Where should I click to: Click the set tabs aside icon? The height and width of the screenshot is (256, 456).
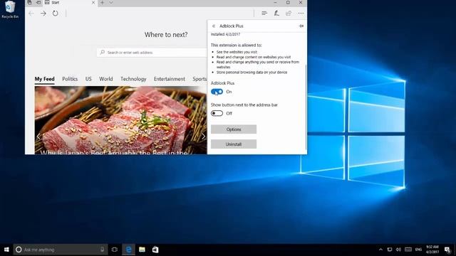38,3
